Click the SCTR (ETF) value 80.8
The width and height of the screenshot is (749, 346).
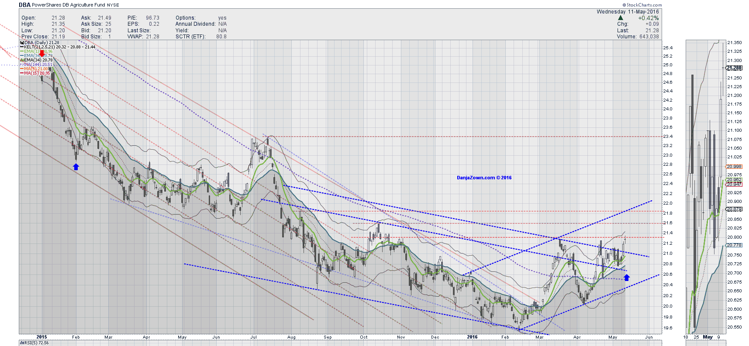221,37
